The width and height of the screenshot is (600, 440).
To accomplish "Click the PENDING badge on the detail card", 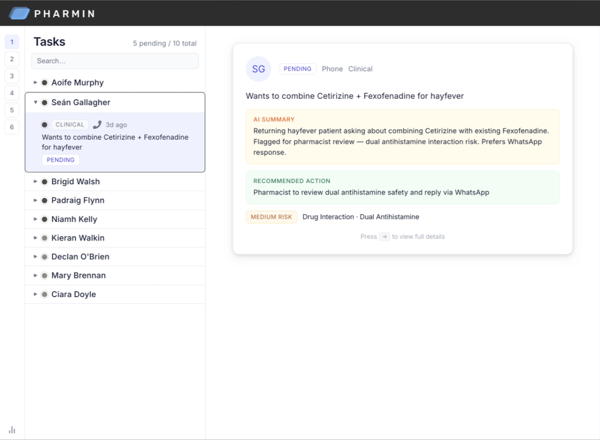I will pyautogui.click(x=297, y=69).
